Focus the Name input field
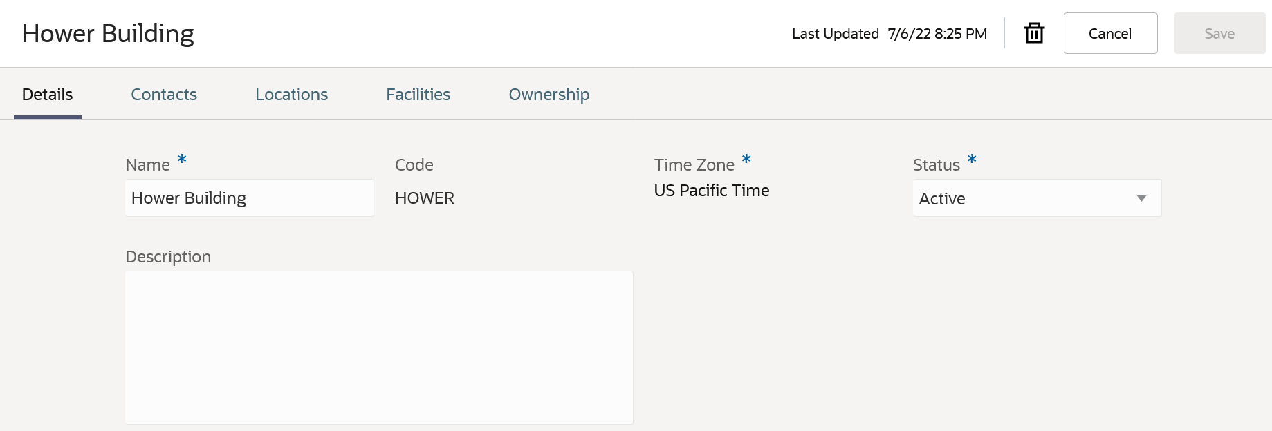Image resolution: width=1272 pixels, height=431 pixels. coord(249,198)
